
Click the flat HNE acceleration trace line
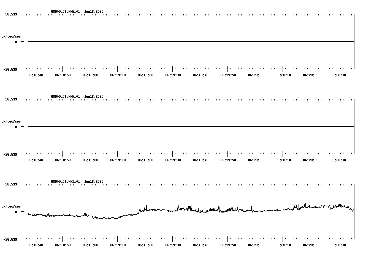(191, 41)
